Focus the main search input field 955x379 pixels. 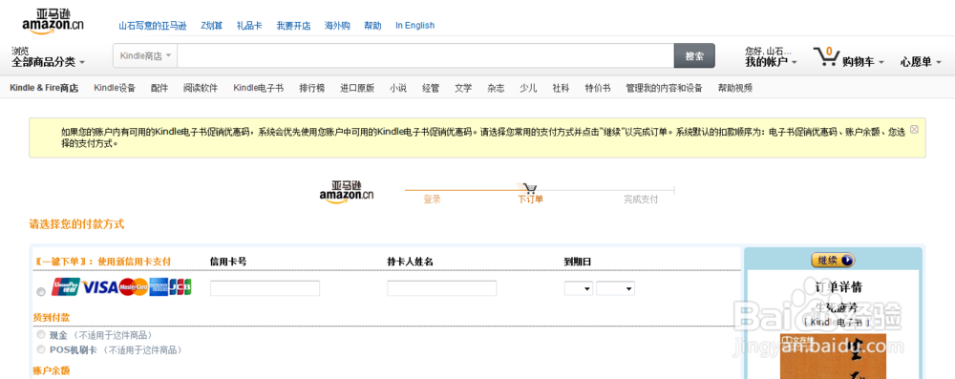click(x=426, y=56)
